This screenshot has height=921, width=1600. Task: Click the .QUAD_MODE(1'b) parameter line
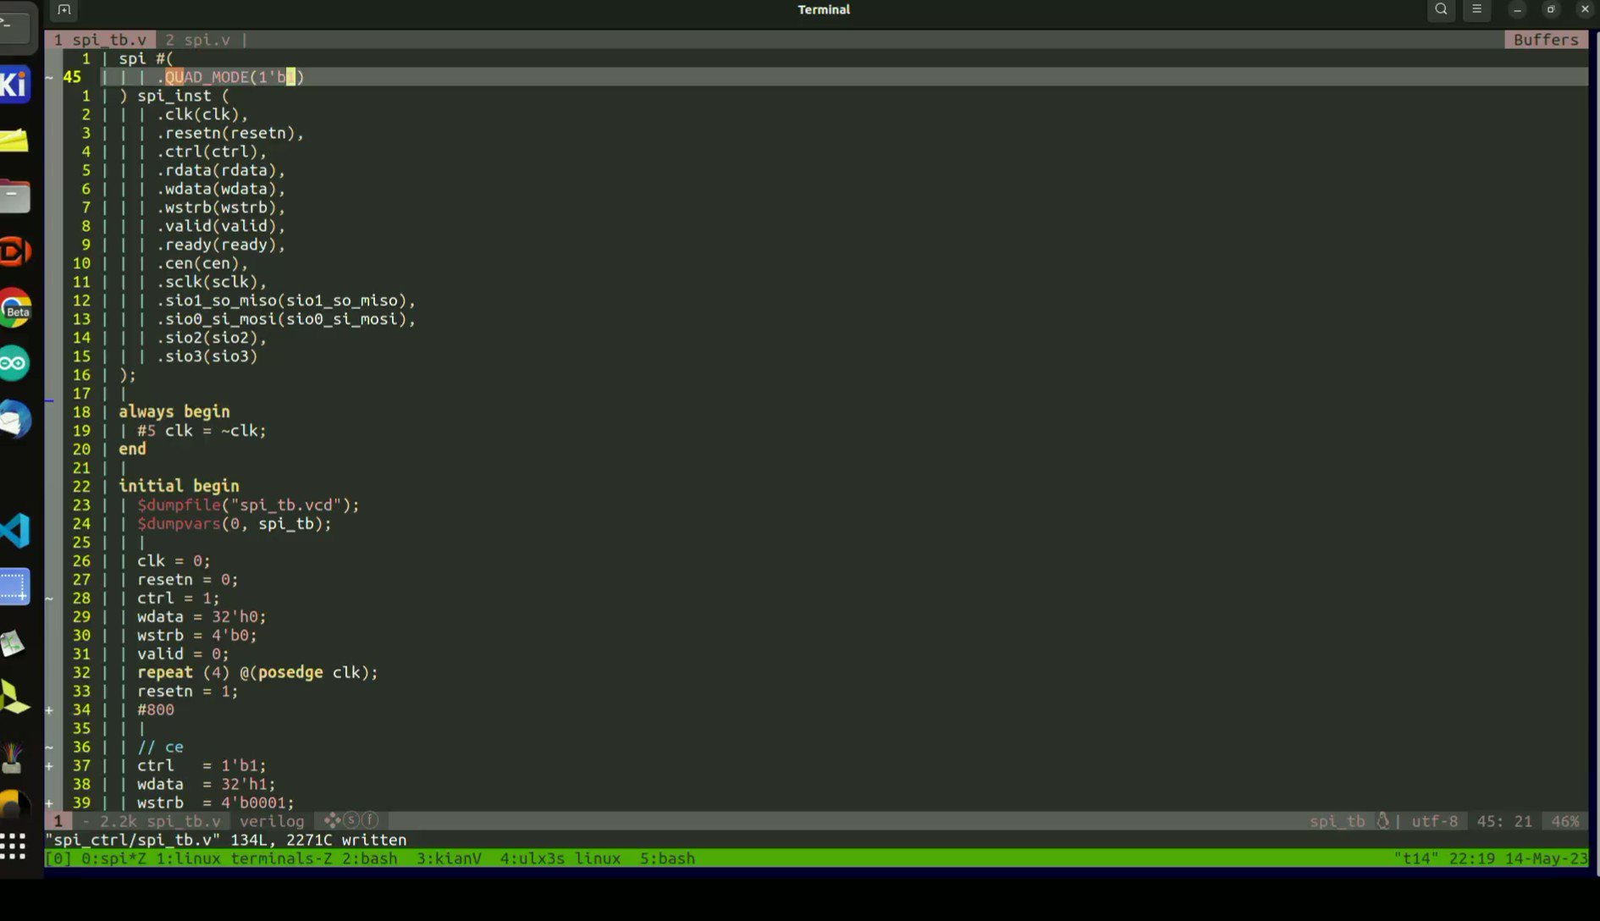point(230,77)
